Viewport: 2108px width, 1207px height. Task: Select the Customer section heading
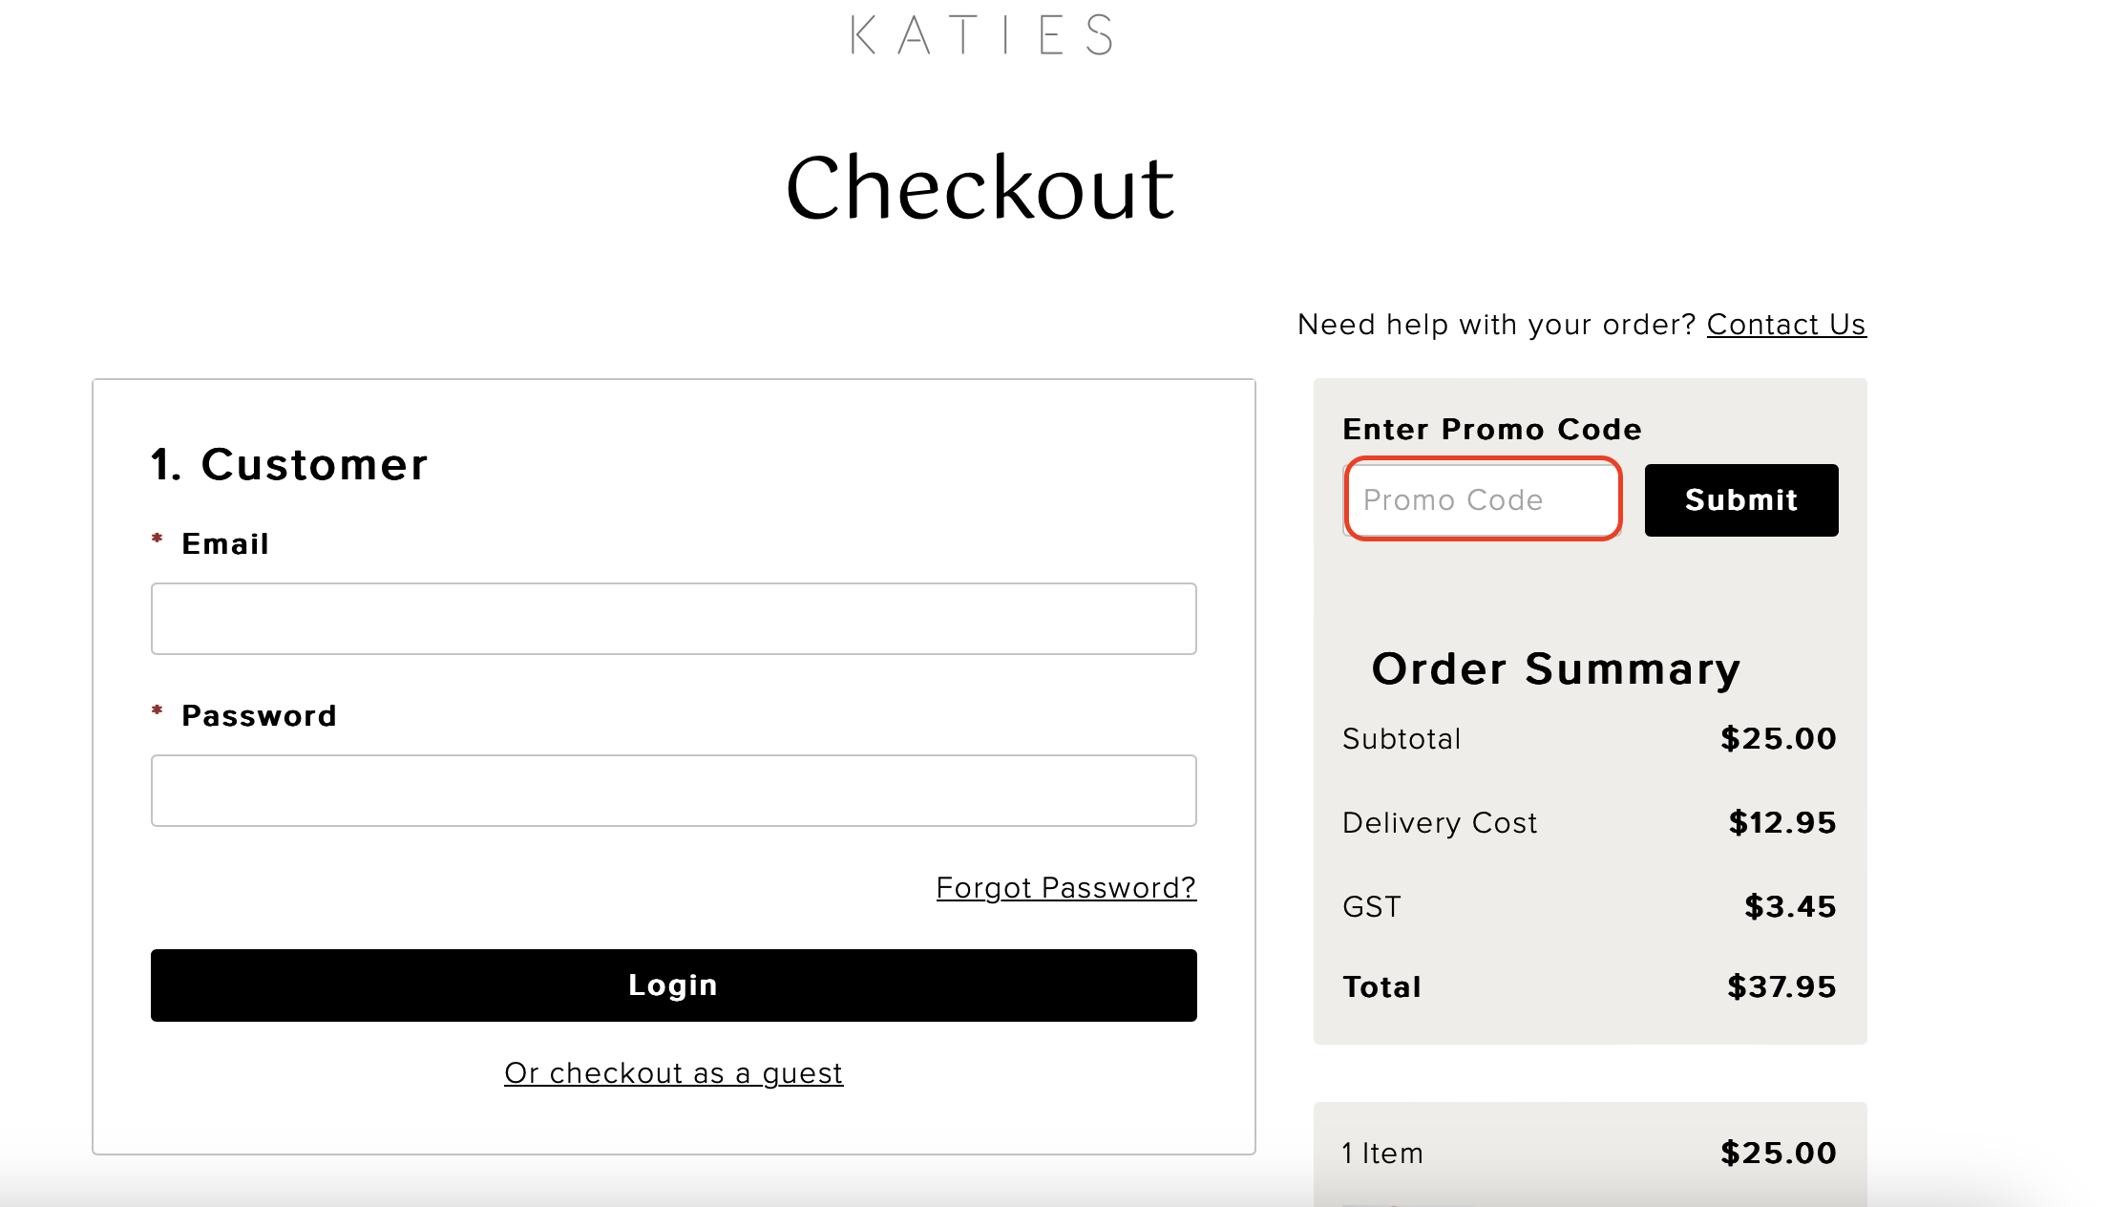[288, 464]
